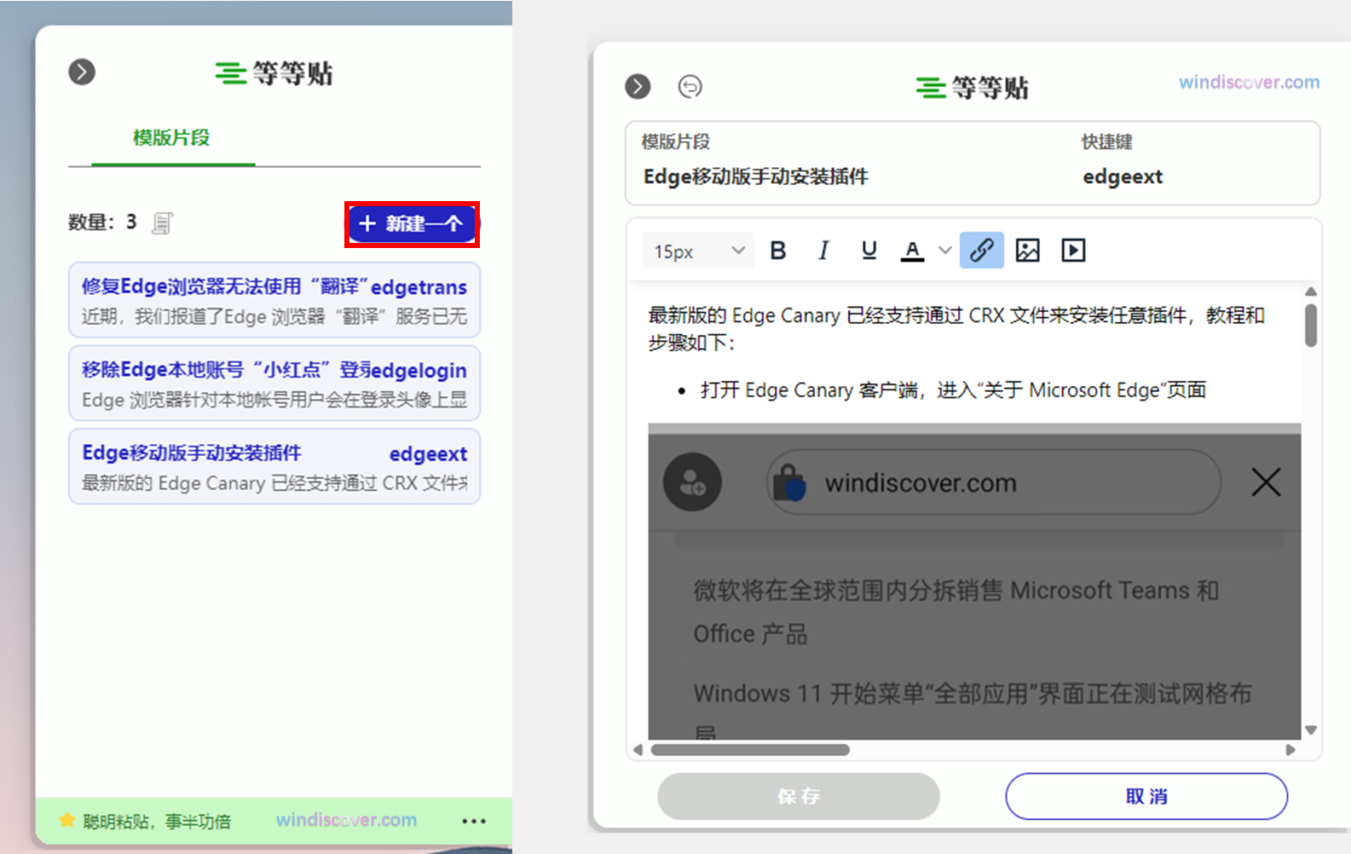Click the arrow icon in editor header
This screenshot has width=1351, height=854.
tap(638, 86)
